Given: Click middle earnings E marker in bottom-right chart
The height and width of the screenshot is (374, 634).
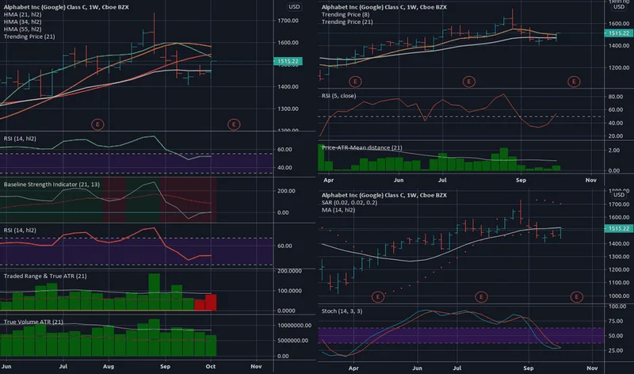Looking at the screenshot, I should pyautogui.click(x=481, y=296).
